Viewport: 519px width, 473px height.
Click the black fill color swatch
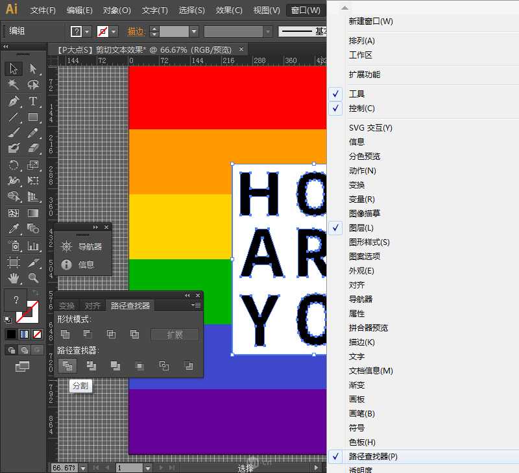11,333
